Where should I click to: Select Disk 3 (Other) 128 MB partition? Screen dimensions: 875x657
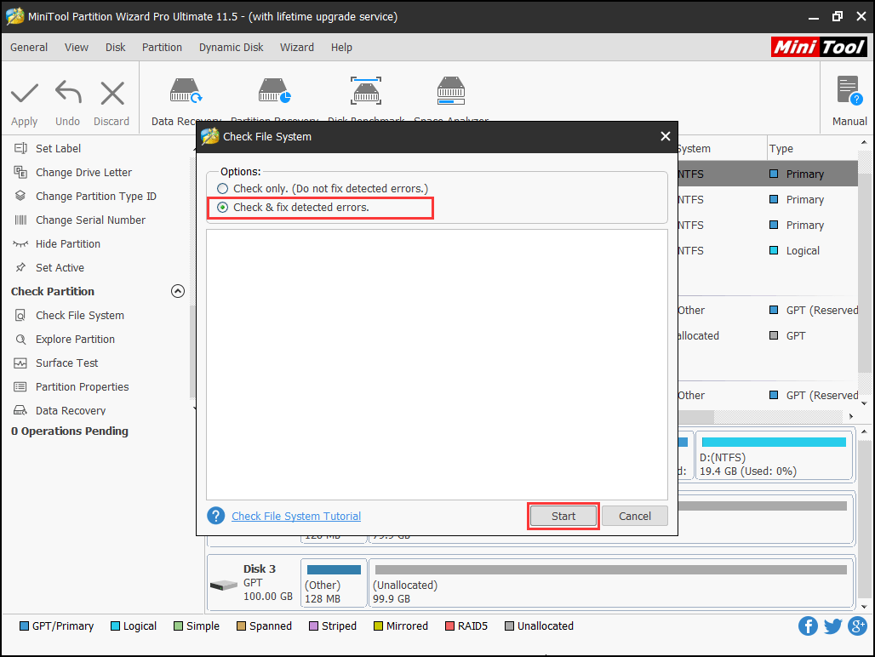334,583
